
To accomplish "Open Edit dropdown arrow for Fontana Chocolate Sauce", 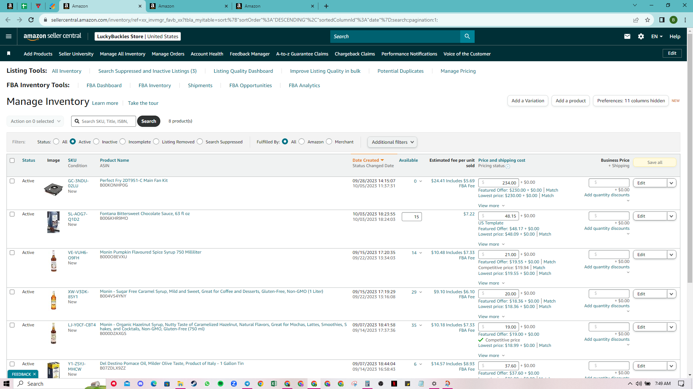I will [x=671, y=216].
